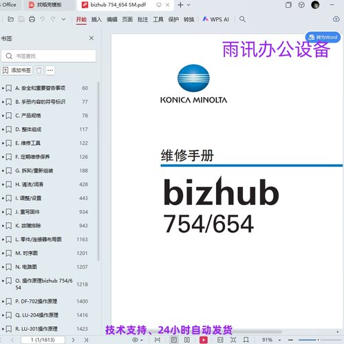This screenshot has height=344, width=344.
Task: Delete bookmark with the trash icon
Action: coord(39,70)
